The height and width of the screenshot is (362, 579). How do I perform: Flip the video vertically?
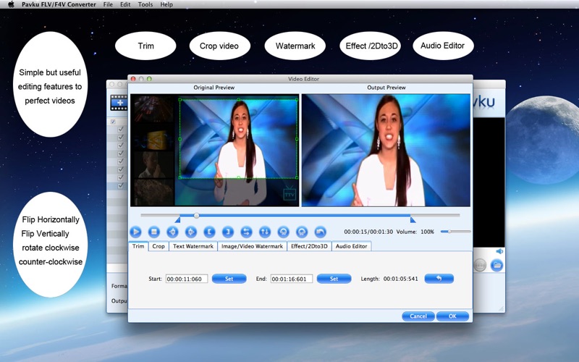tap(265, 232)
